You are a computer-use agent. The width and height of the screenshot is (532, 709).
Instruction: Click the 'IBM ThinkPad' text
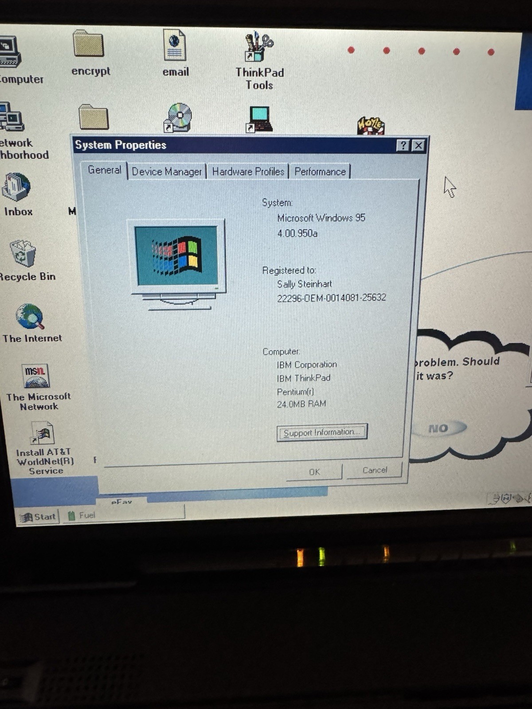pyautogui.click(x=304, y=378)
